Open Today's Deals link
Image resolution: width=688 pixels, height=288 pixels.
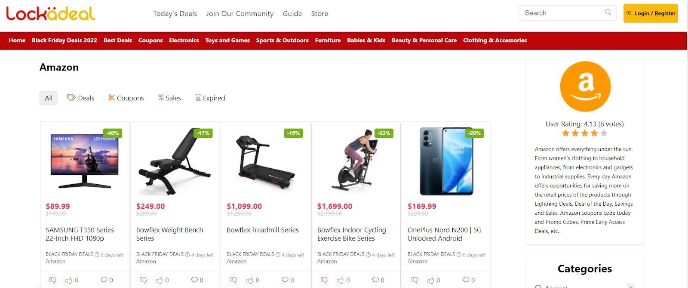(x=175, y=13)
